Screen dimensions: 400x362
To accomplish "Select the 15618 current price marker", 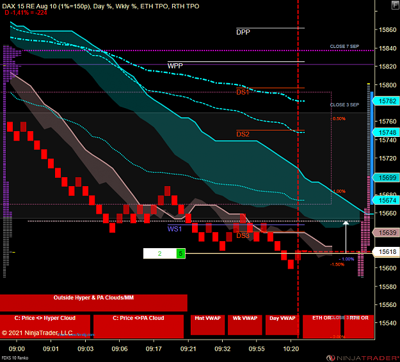I will (x=386, y=252).
